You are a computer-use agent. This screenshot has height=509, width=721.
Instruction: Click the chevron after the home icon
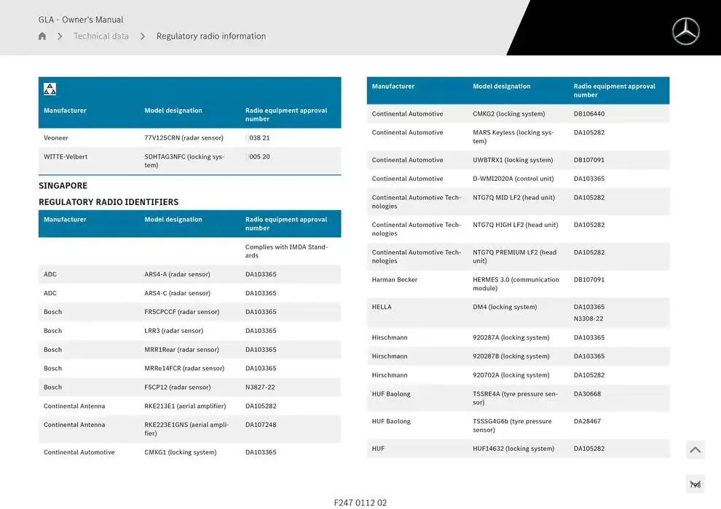coord(60,36)
